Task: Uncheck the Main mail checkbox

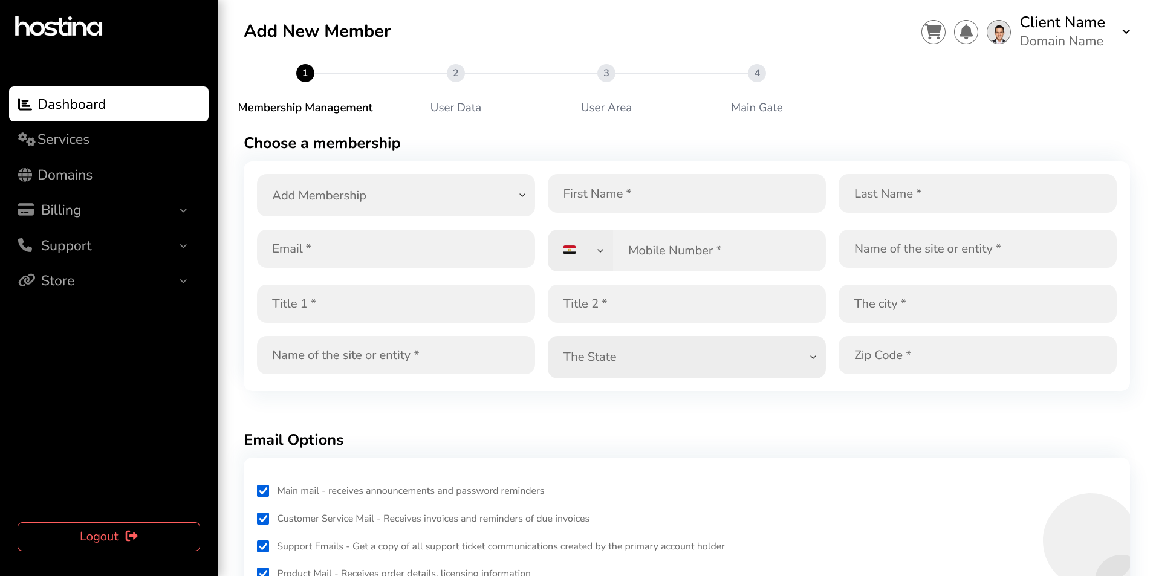Action: (263, 491)
